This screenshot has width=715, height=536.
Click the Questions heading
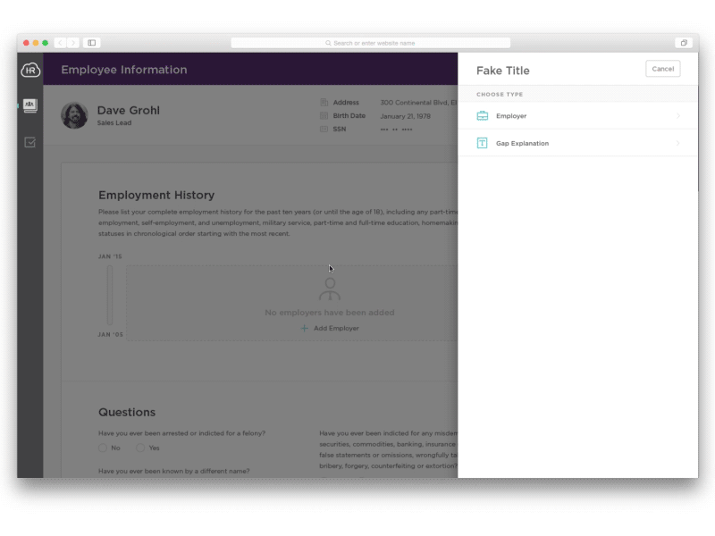[127, 412]
